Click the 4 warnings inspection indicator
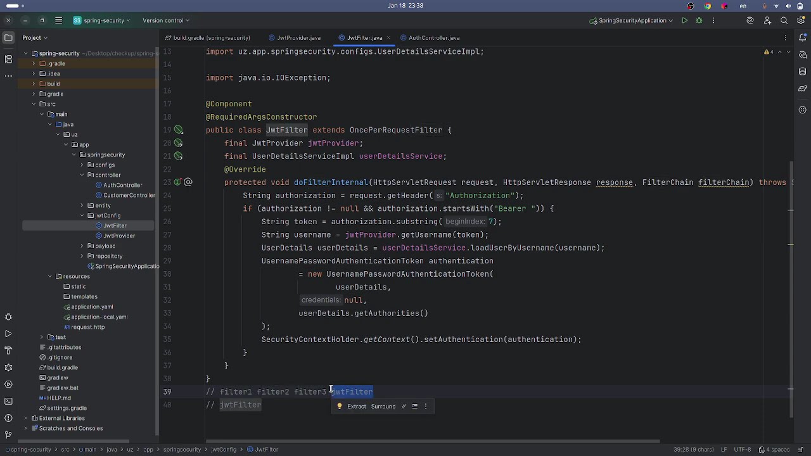The width and height of the screenshot is (811, 456). pos(769,52)
